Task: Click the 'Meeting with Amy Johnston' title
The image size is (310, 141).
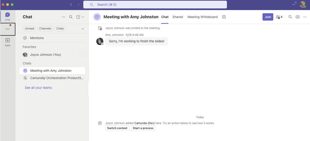Action: pyautogui.click(x=131, y=17)
